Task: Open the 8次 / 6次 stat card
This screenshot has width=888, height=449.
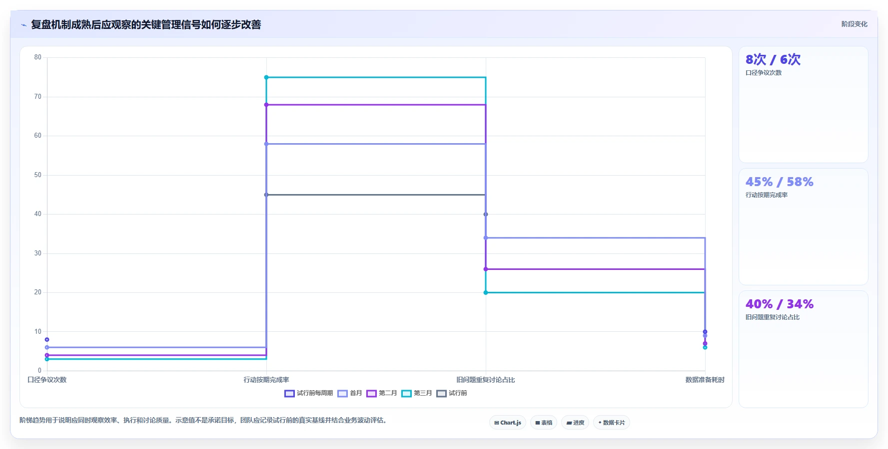Action: coord(803,104)
